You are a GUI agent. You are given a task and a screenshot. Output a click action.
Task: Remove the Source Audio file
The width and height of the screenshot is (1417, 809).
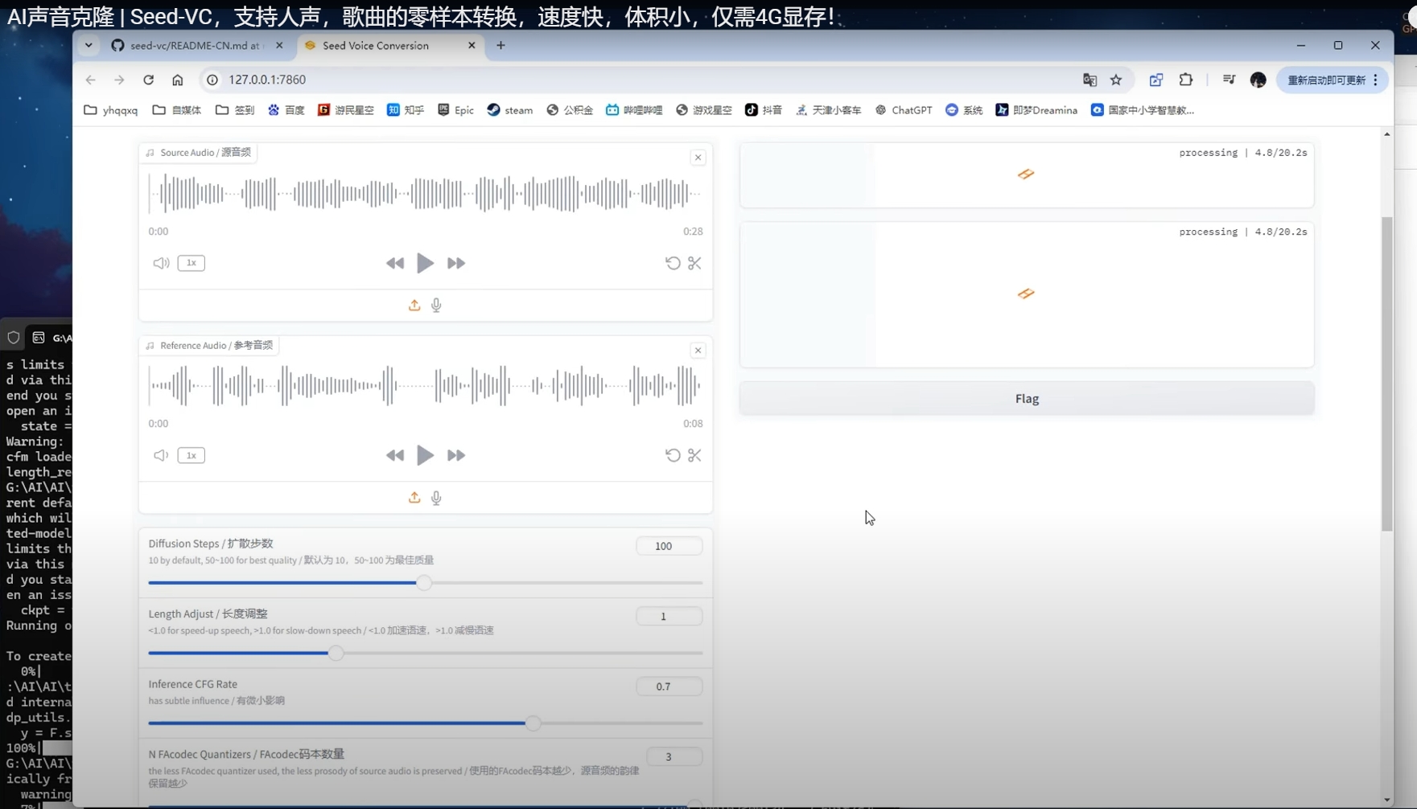[x=698, y=158]
